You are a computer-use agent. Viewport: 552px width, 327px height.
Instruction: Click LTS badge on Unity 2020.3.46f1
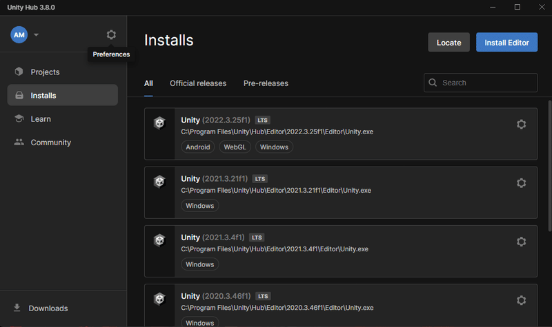(x=263, y=296)
